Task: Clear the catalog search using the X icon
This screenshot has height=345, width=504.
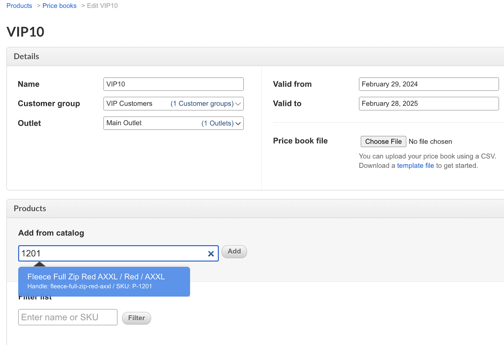Action: [x=211, y=253]
